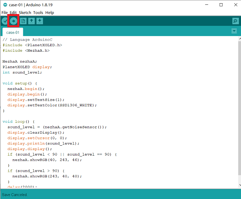Minimize the Arduino window
This screenshot has height=199, width=241.
tap(206, 5)
